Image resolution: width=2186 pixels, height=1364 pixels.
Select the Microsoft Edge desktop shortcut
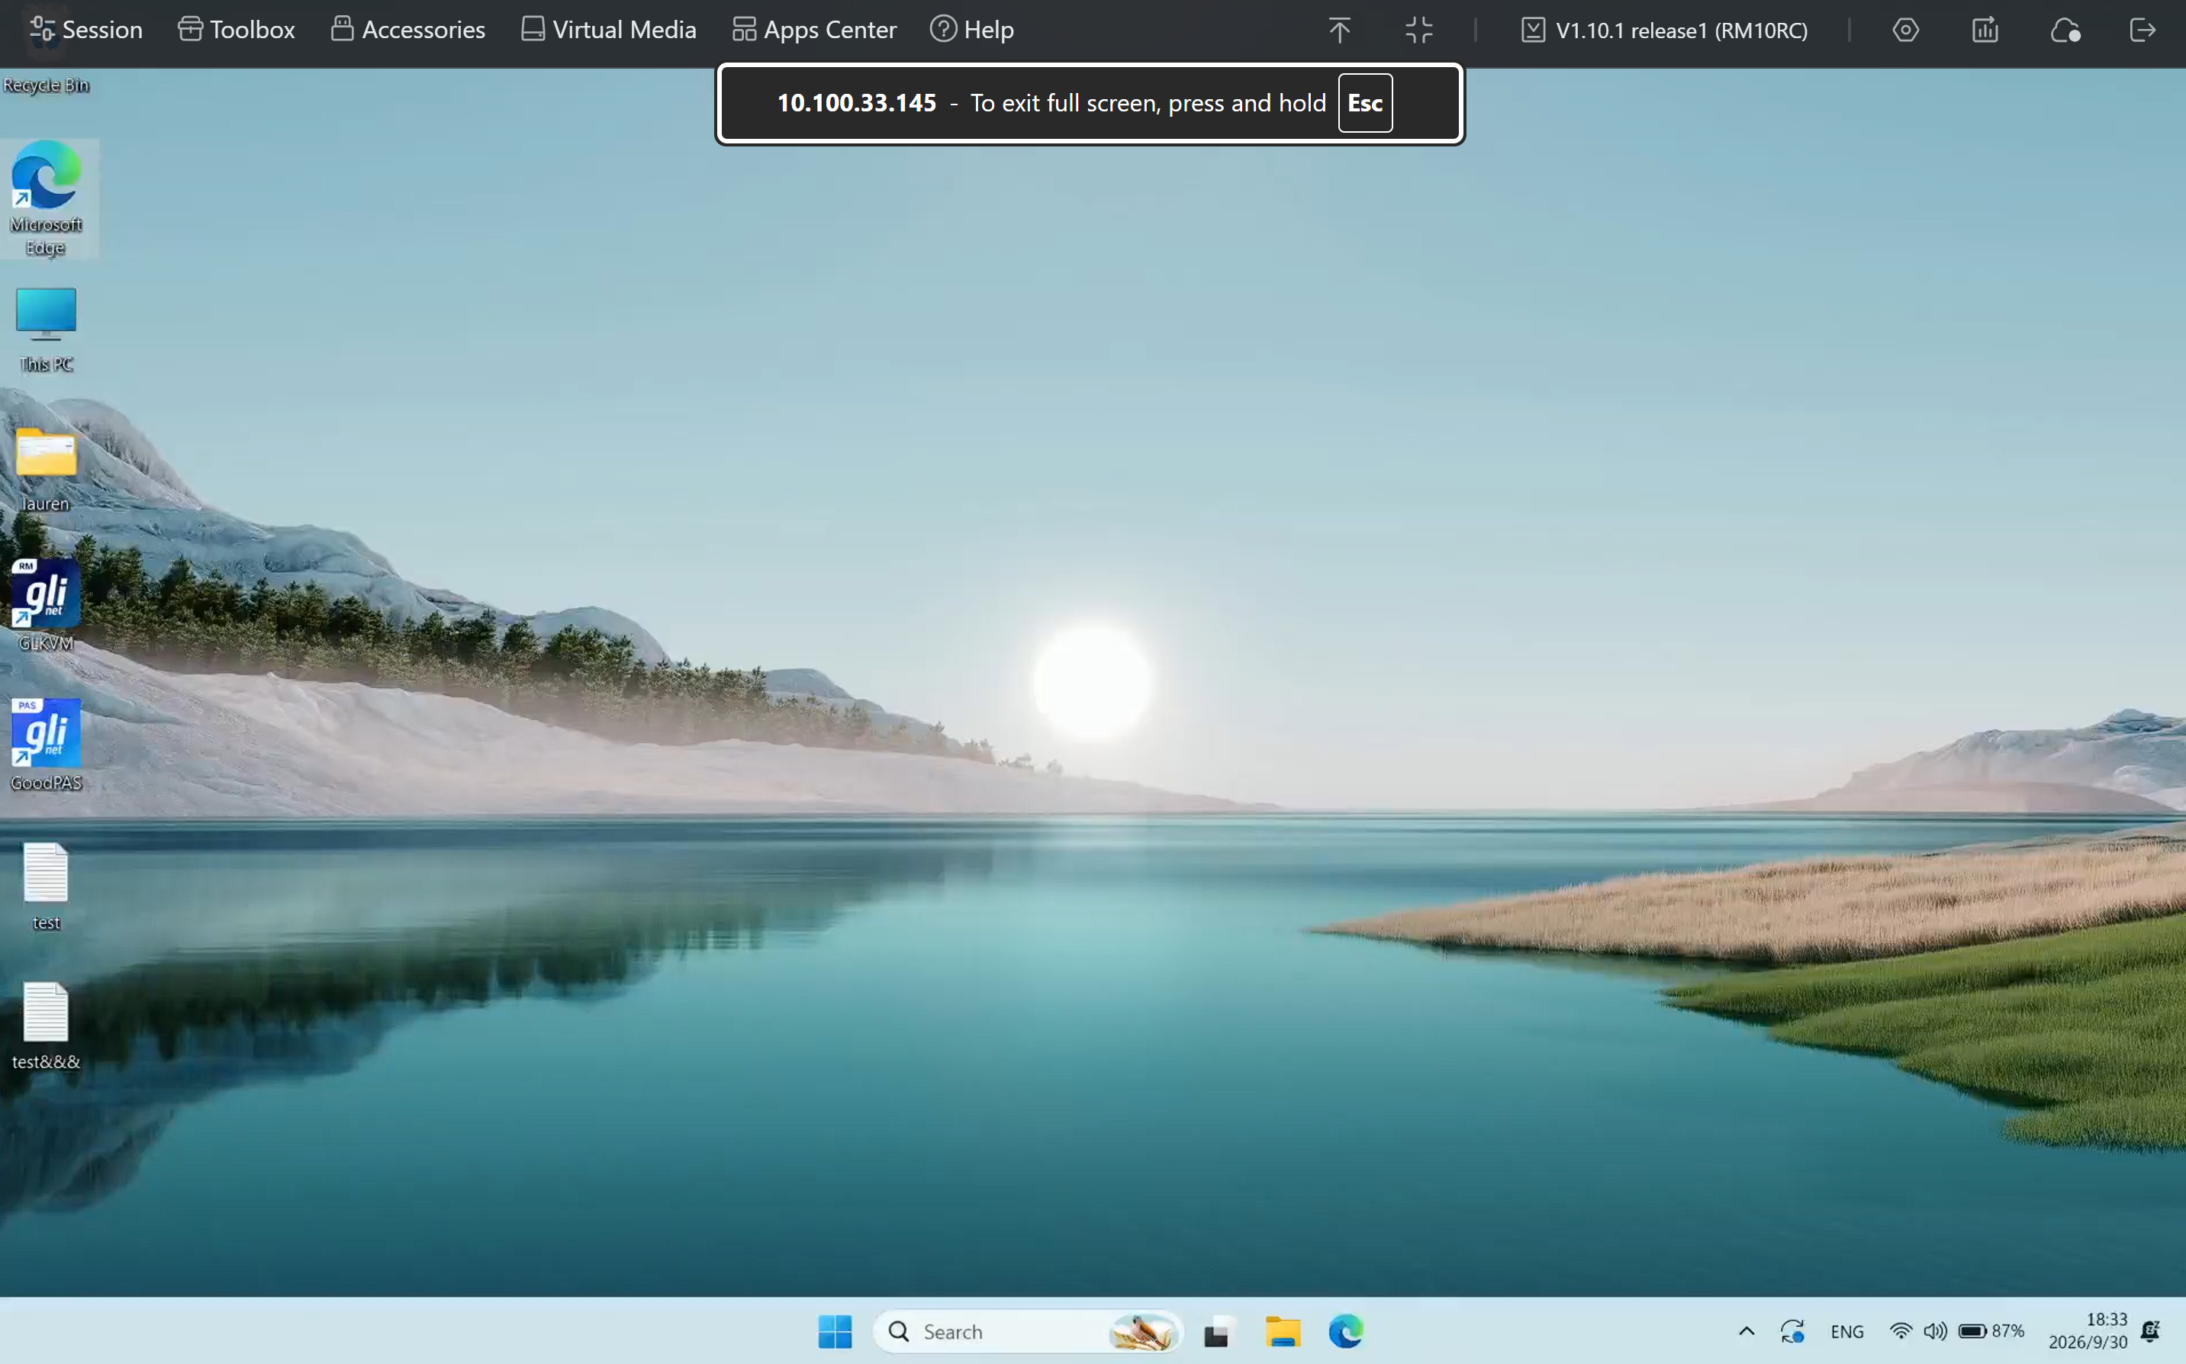[46, 198]
